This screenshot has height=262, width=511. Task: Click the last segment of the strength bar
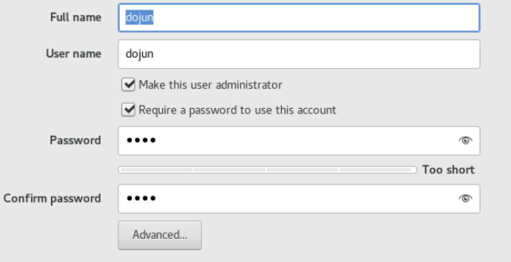click(x=375, y=170)
